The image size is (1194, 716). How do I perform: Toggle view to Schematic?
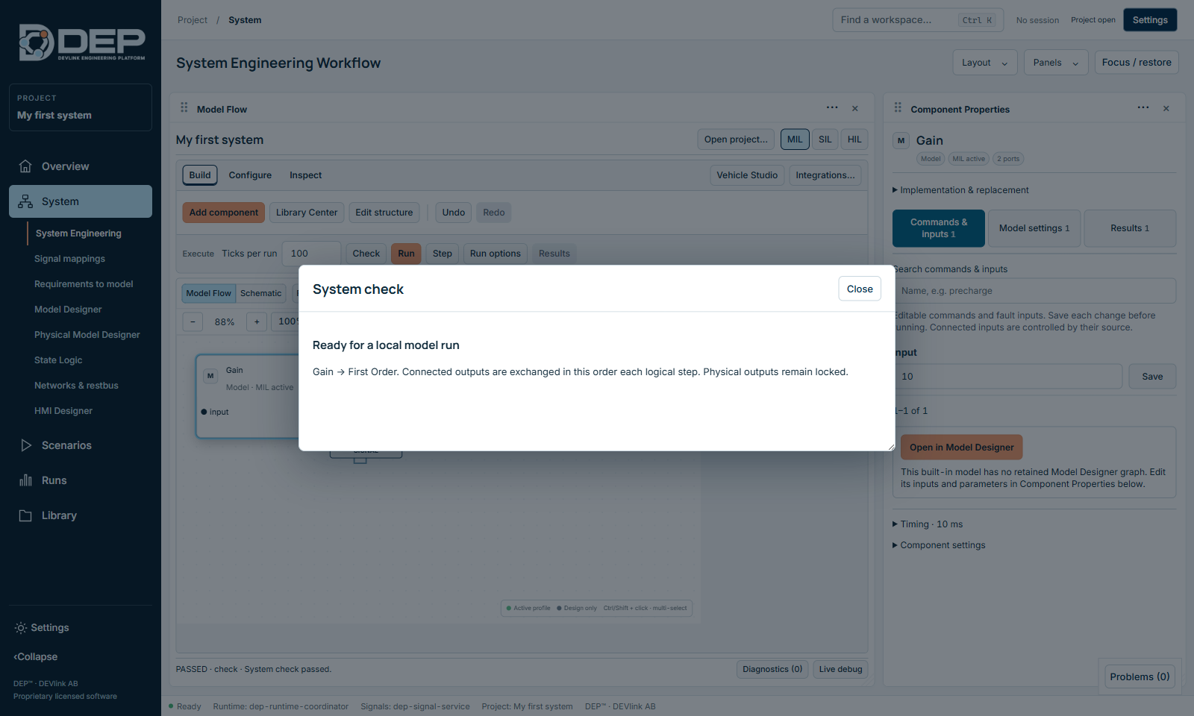(x=261, y=293)
